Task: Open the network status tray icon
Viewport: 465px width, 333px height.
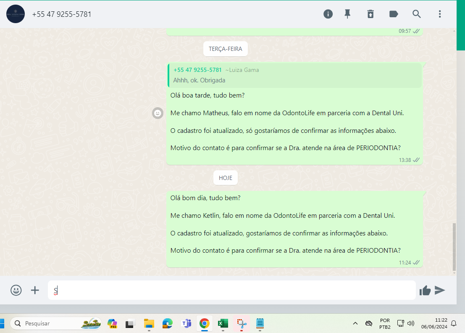Action: pyautogui.click(x=401, y=323)
